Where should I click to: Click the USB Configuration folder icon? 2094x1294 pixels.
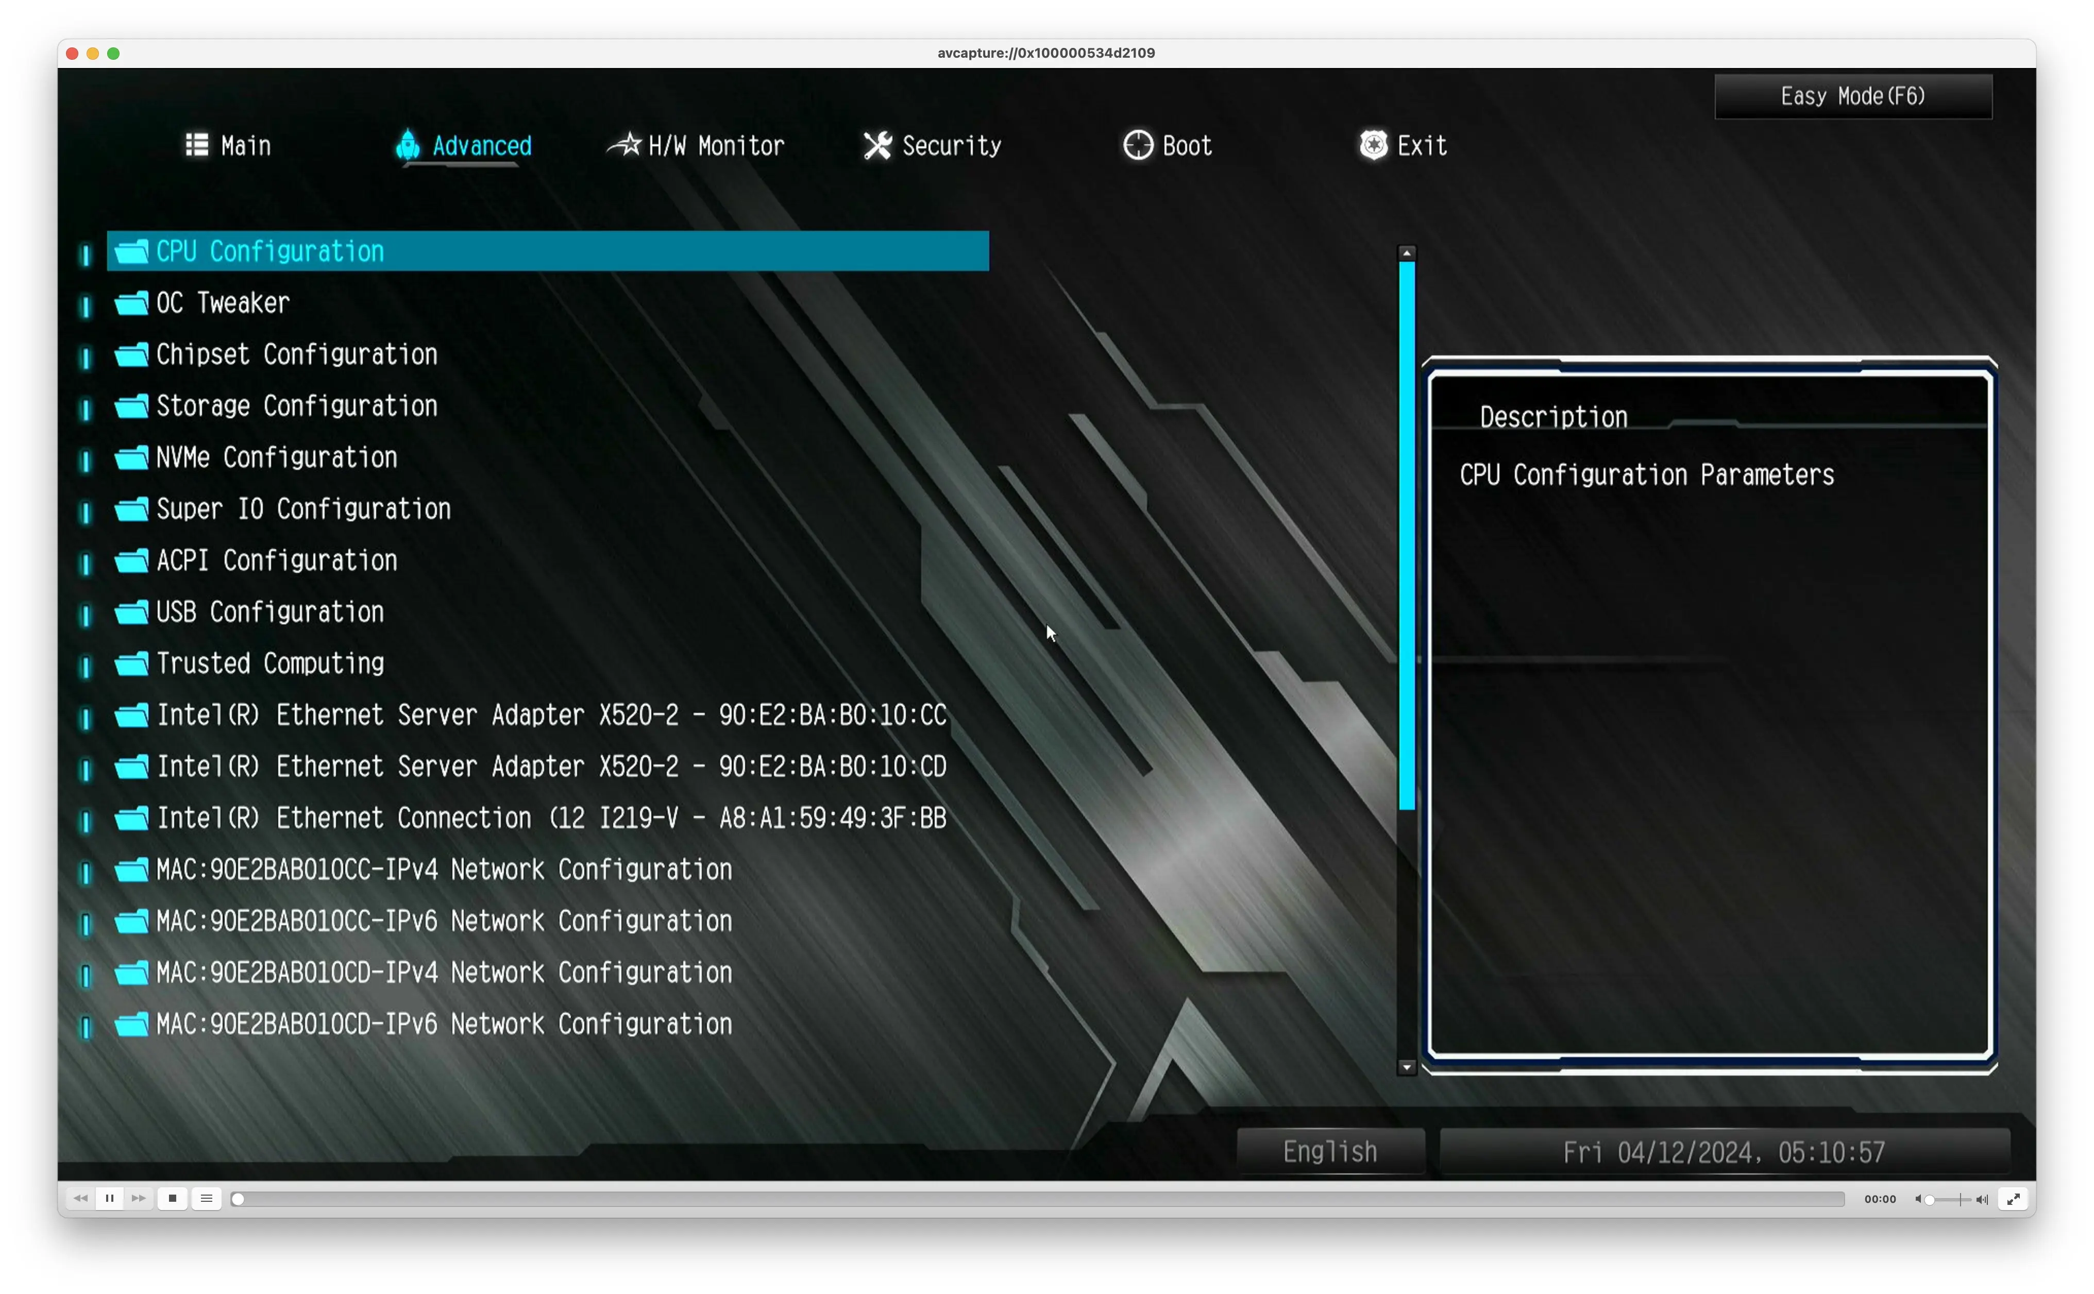[132, 612]
